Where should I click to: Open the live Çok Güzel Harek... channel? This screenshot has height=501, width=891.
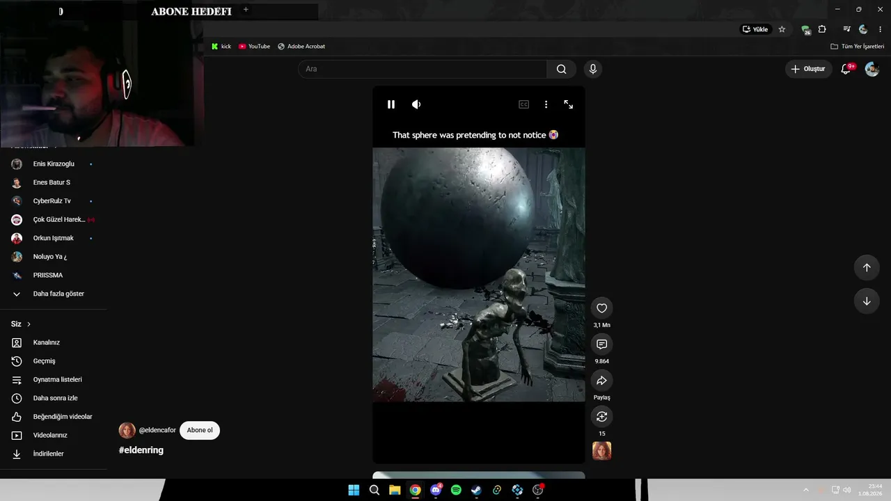click(x=54, y=220)
